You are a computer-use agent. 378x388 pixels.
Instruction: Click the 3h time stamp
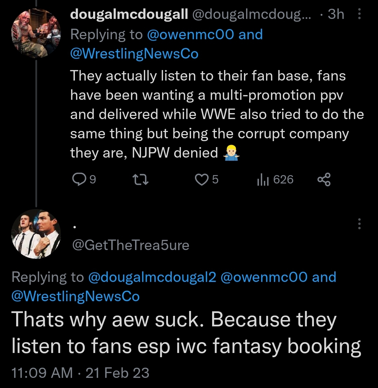point(335,14)
